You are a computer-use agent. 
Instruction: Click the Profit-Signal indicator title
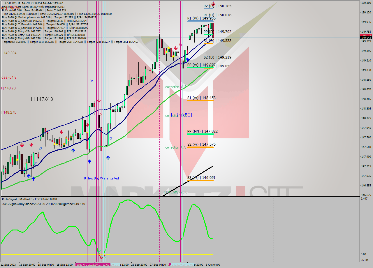point(29,199)
